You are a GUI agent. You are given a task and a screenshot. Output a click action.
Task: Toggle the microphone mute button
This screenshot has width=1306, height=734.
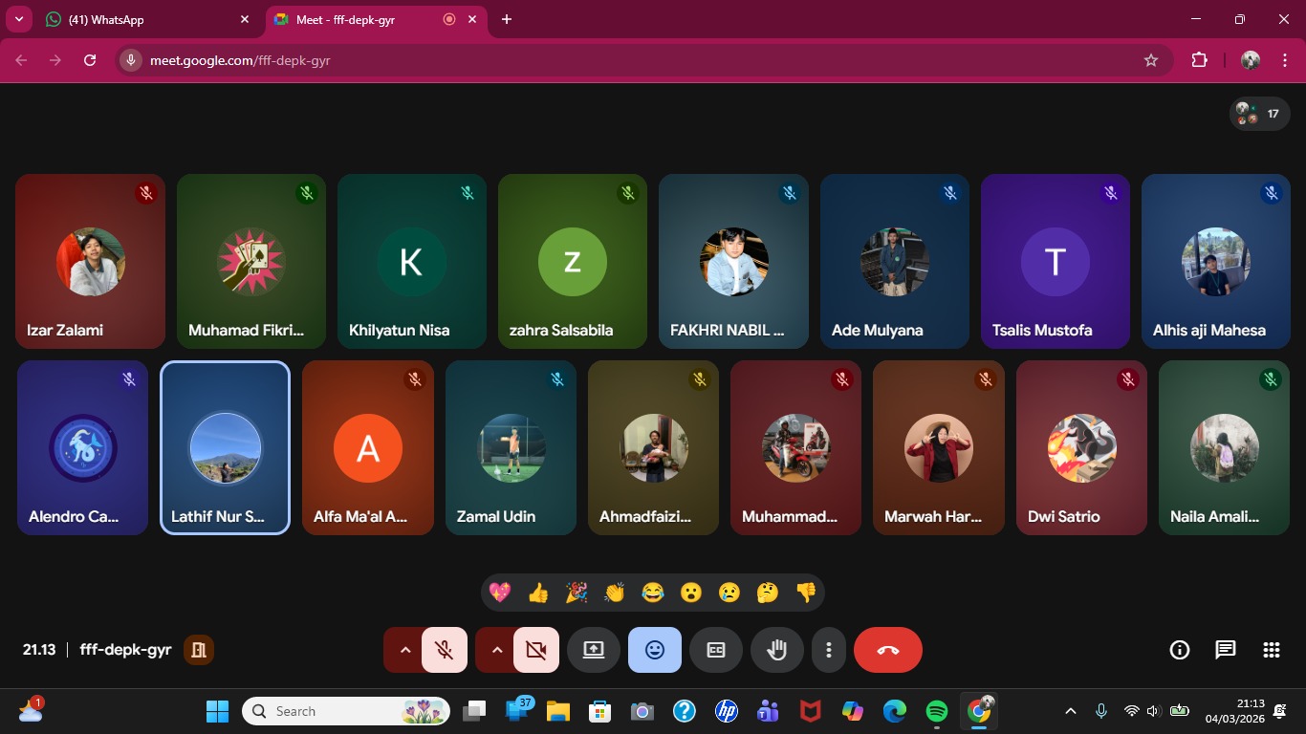click(445, 650)
